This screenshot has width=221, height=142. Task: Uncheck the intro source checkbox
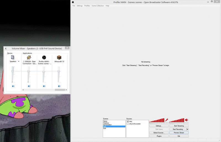coord(128,121)
